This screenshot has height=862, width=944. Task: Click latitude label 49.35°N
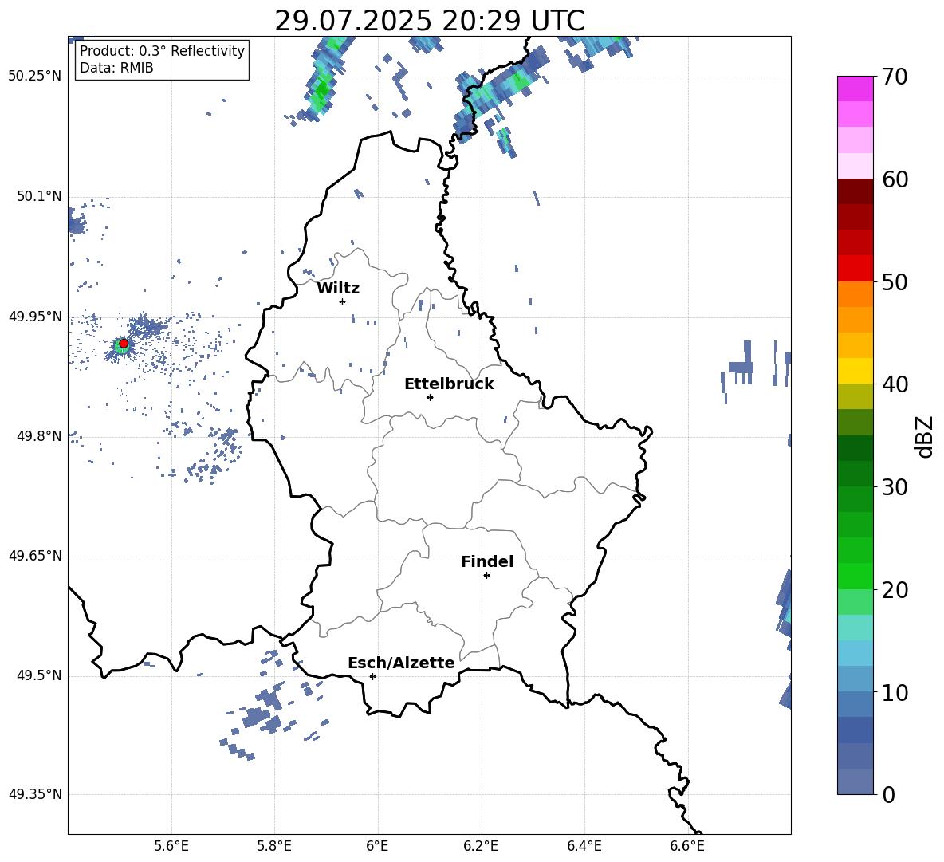(x=35, y=794)
